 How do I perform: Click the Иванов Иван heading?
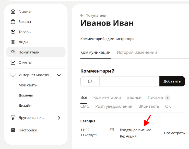click(107, 23)
